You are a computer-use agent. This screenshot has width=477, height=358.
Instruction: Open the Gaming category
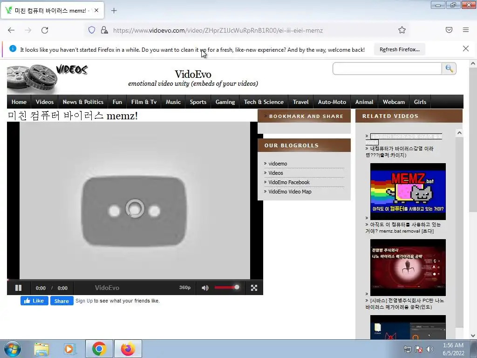[x=225, y=102]
